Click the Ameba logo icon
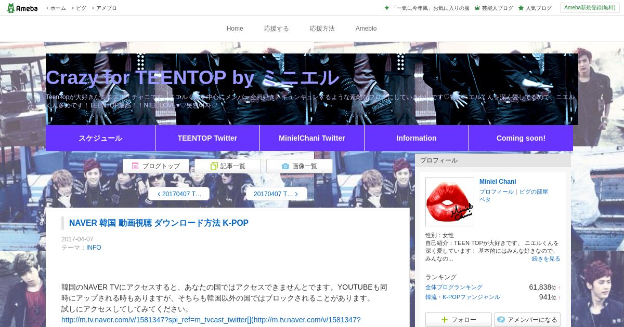 (22, 8)
